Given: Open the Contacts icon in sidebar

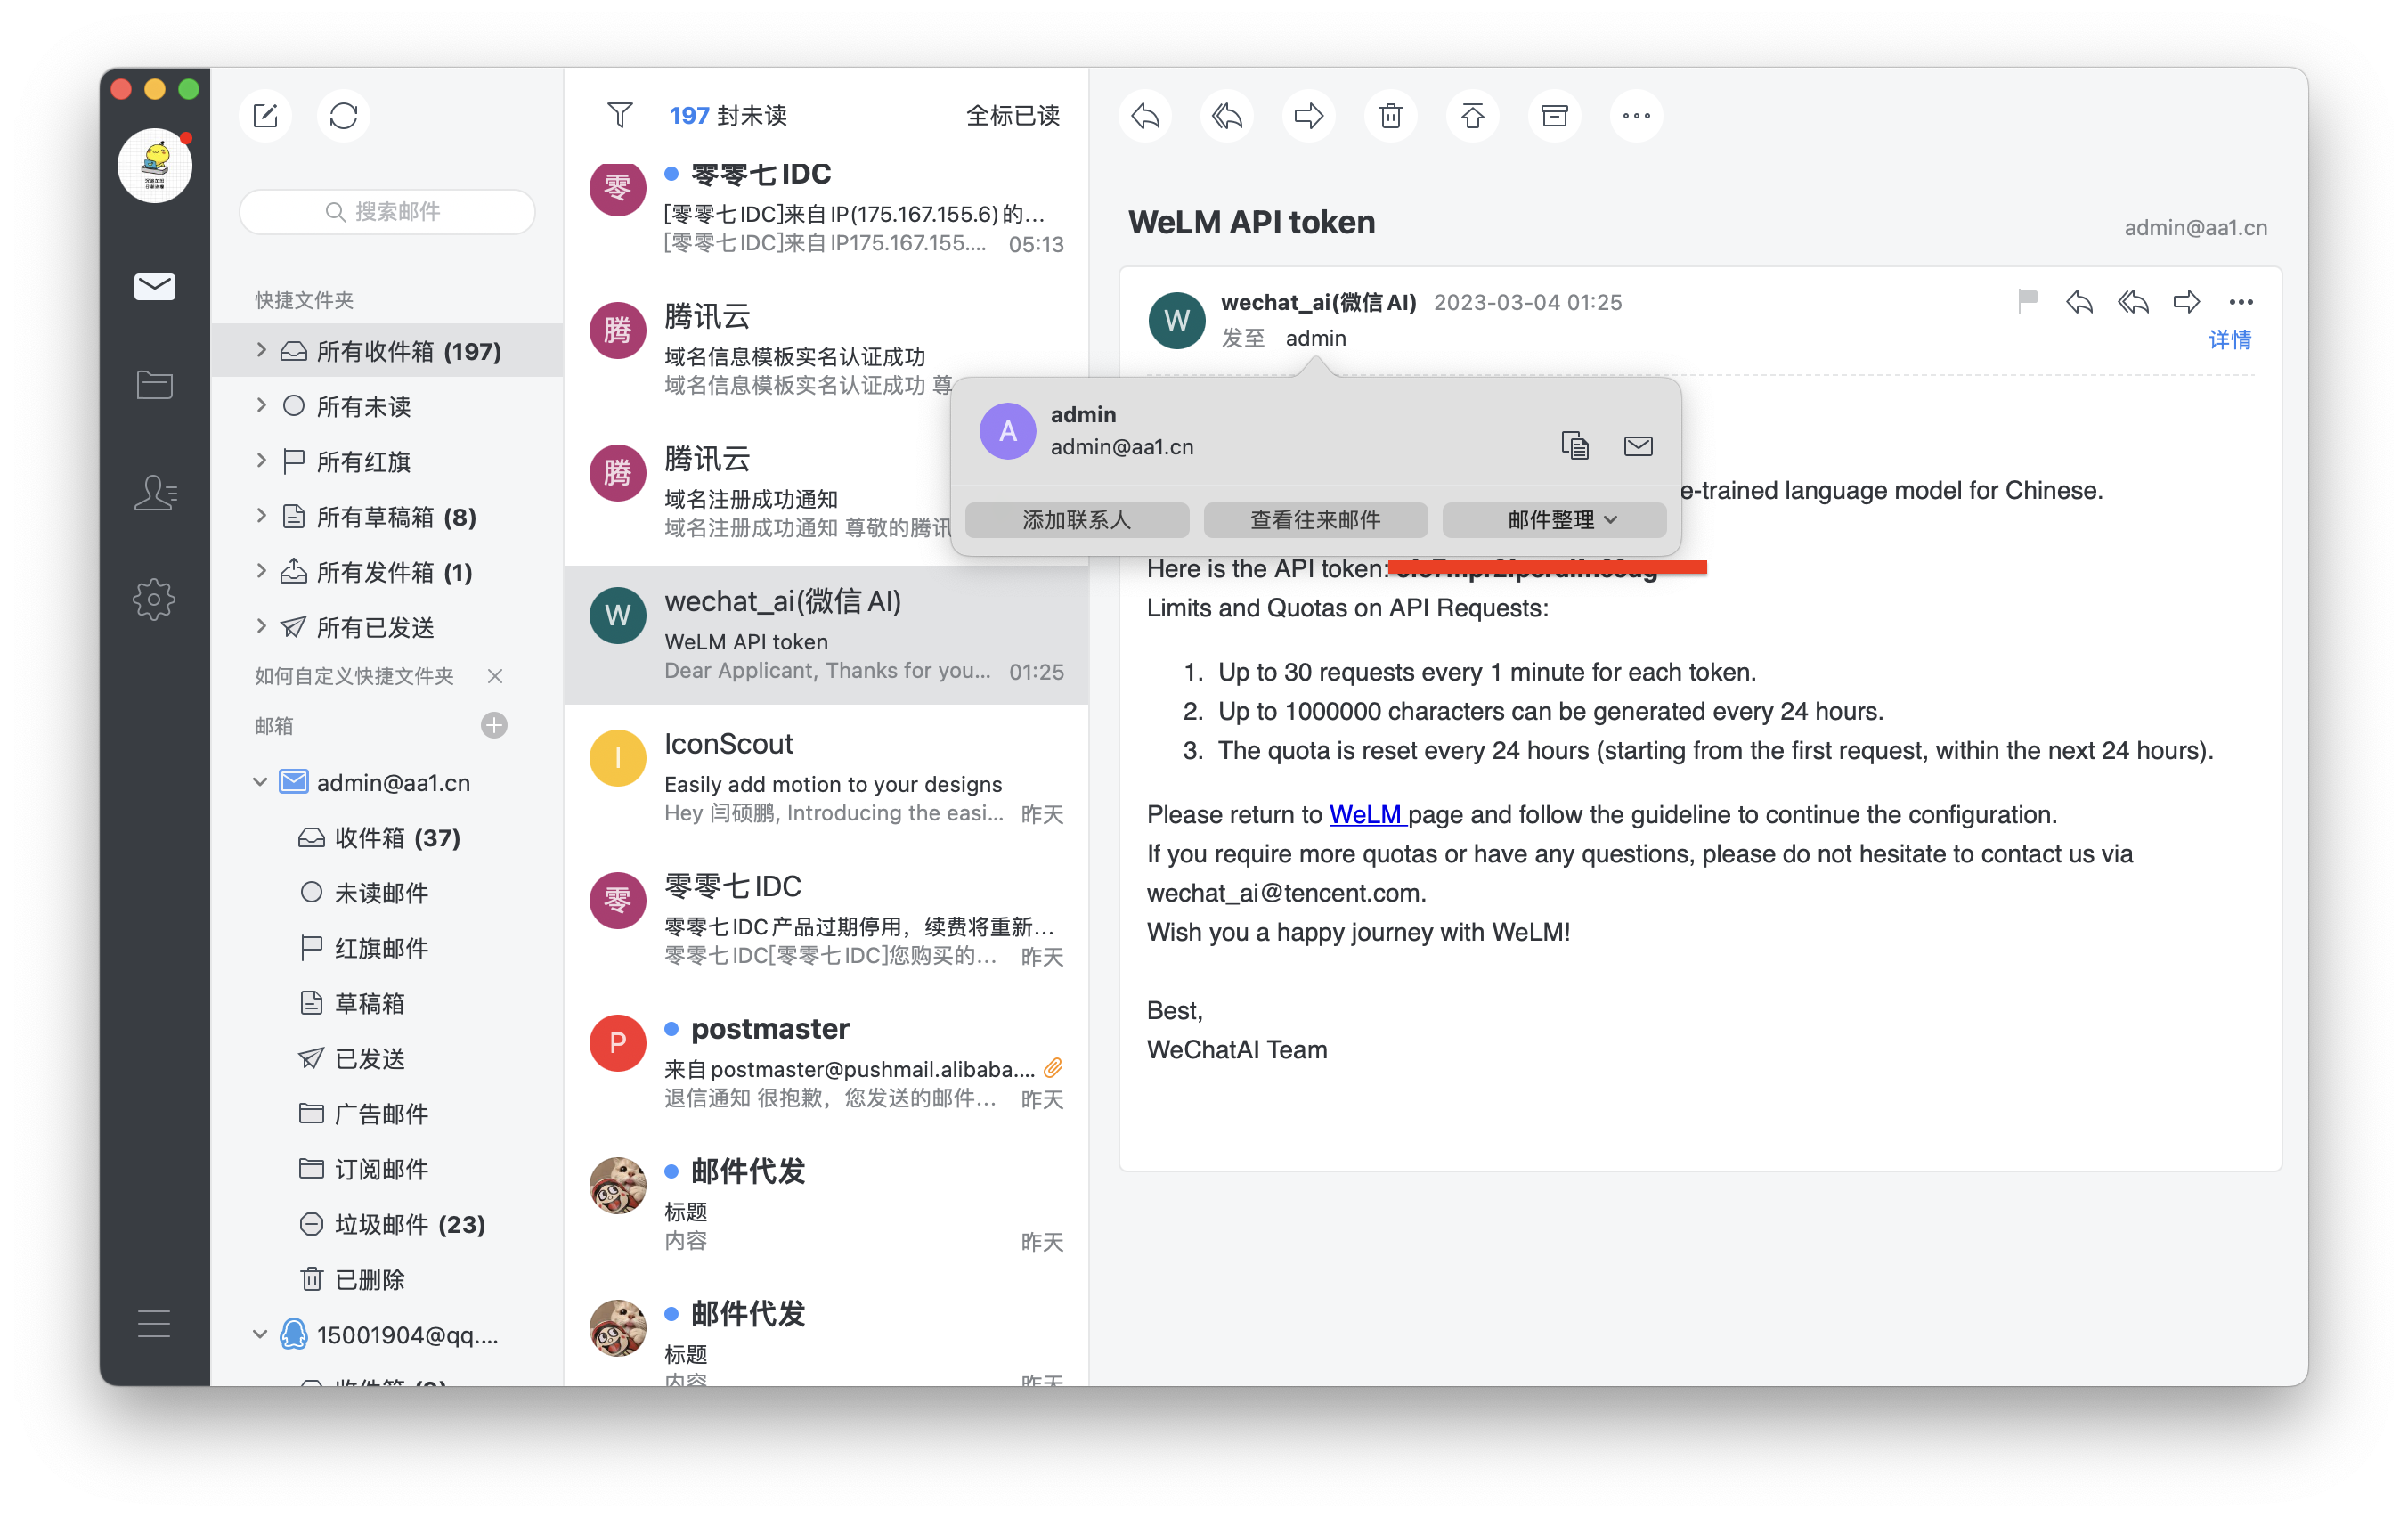Looking at the screenshot, I should pyautogui.click(x=155, y=493).
